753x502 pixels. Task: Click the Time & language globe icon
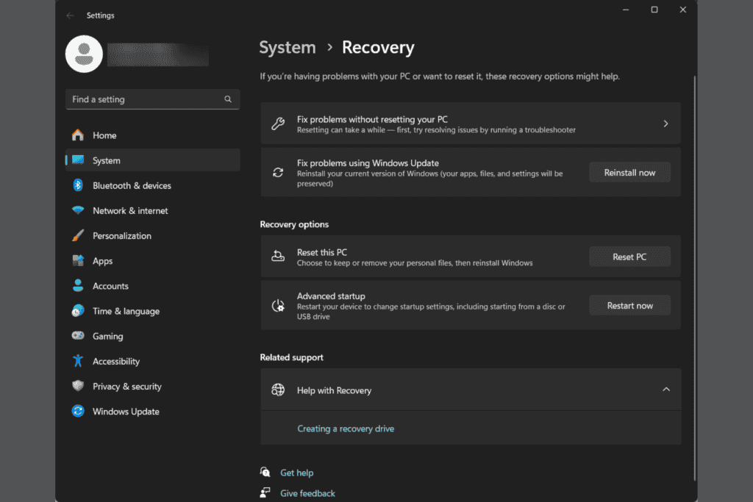click(78, 311)
